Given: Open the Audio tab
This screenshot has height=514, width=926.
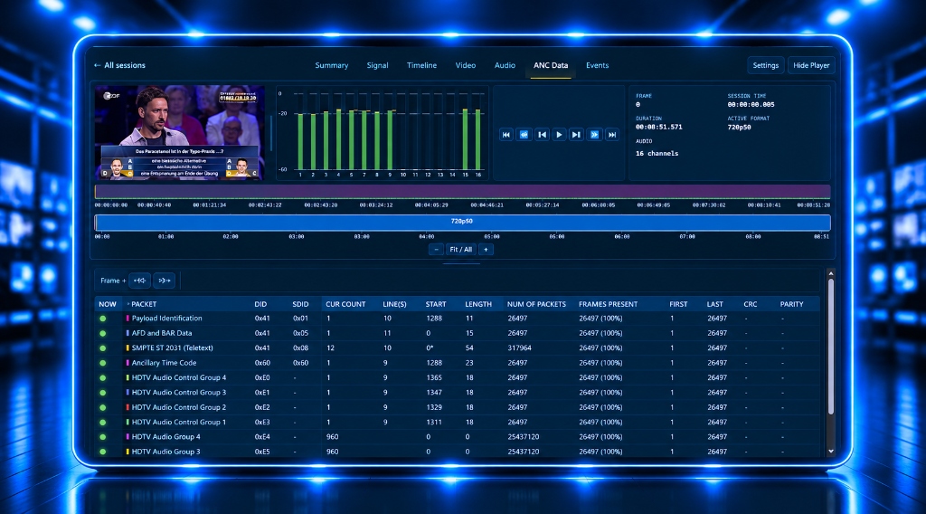Looking at the screenshot, I should [x=505, y=65].
